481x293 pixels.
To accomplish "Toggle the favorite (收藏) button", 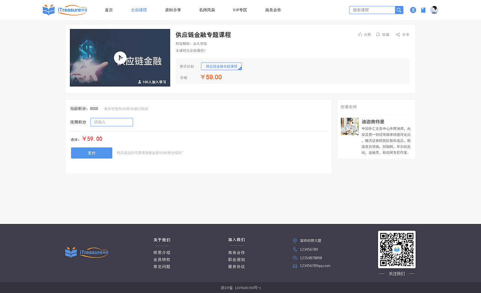I will click(x=382, y=34).
